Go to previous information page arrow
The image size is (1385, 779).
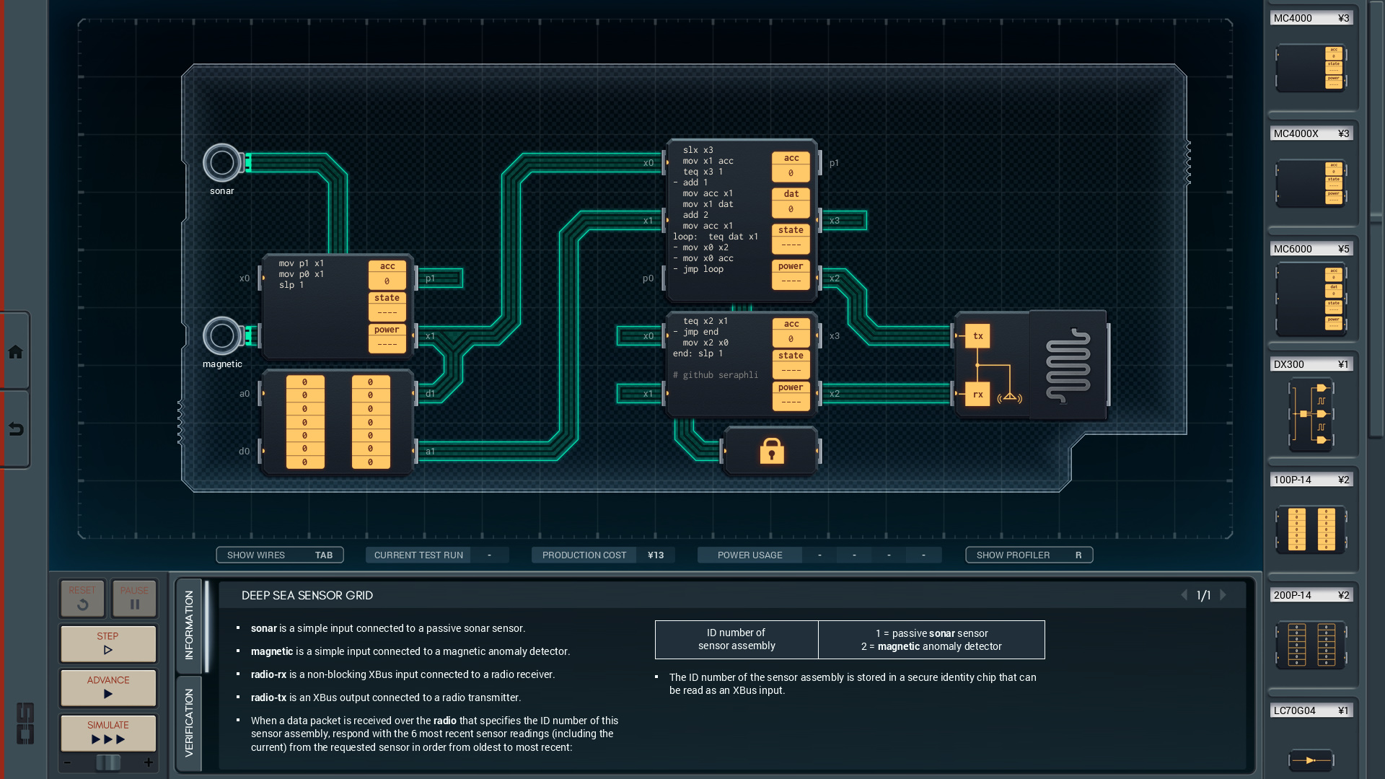[1184, 595]
